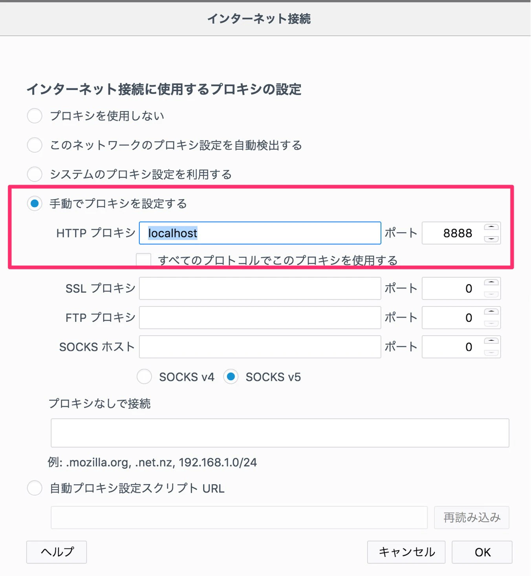
Task: Click the 再読み込み reload button
Action: (472, 517)
